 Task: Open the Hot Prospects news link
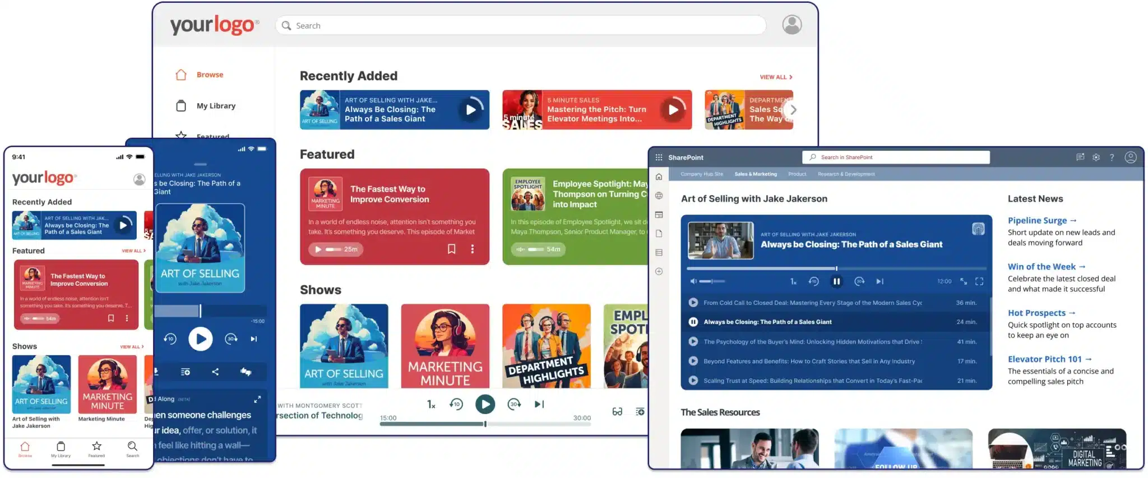(1041, 313)
